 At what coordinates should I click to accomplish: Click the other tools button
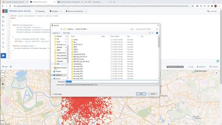click(x=75, y=11)
